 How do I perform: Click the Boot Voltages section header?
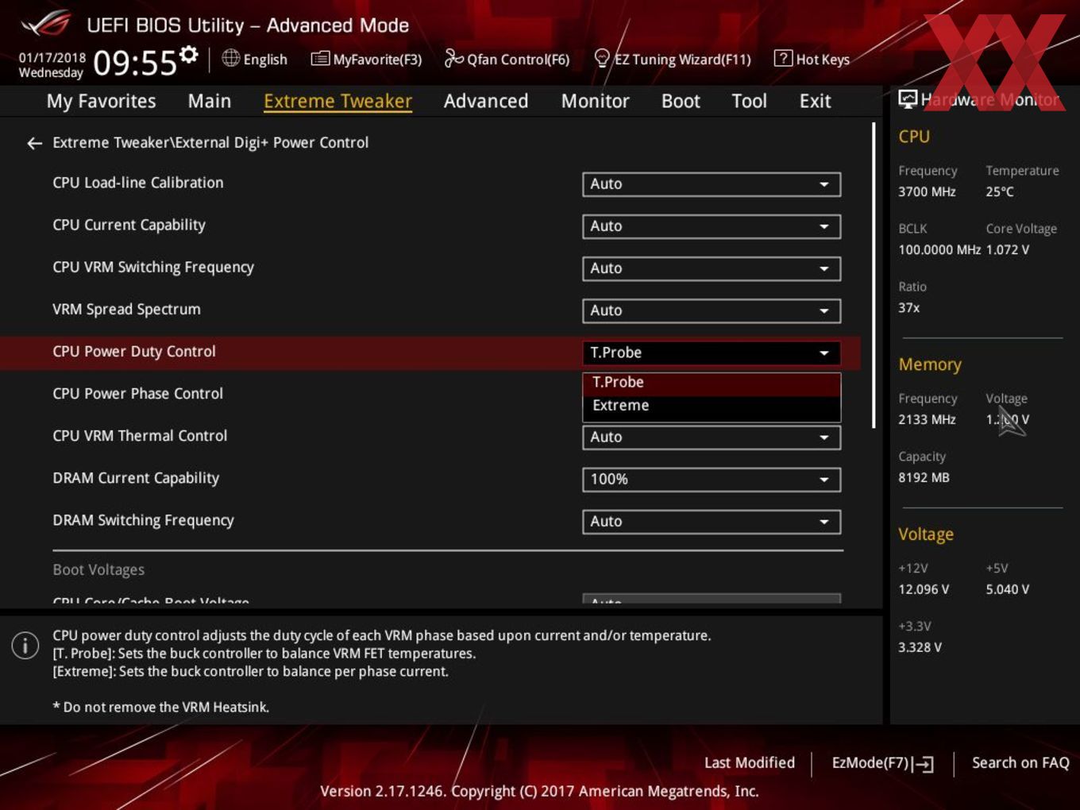[x=98, y=569]
